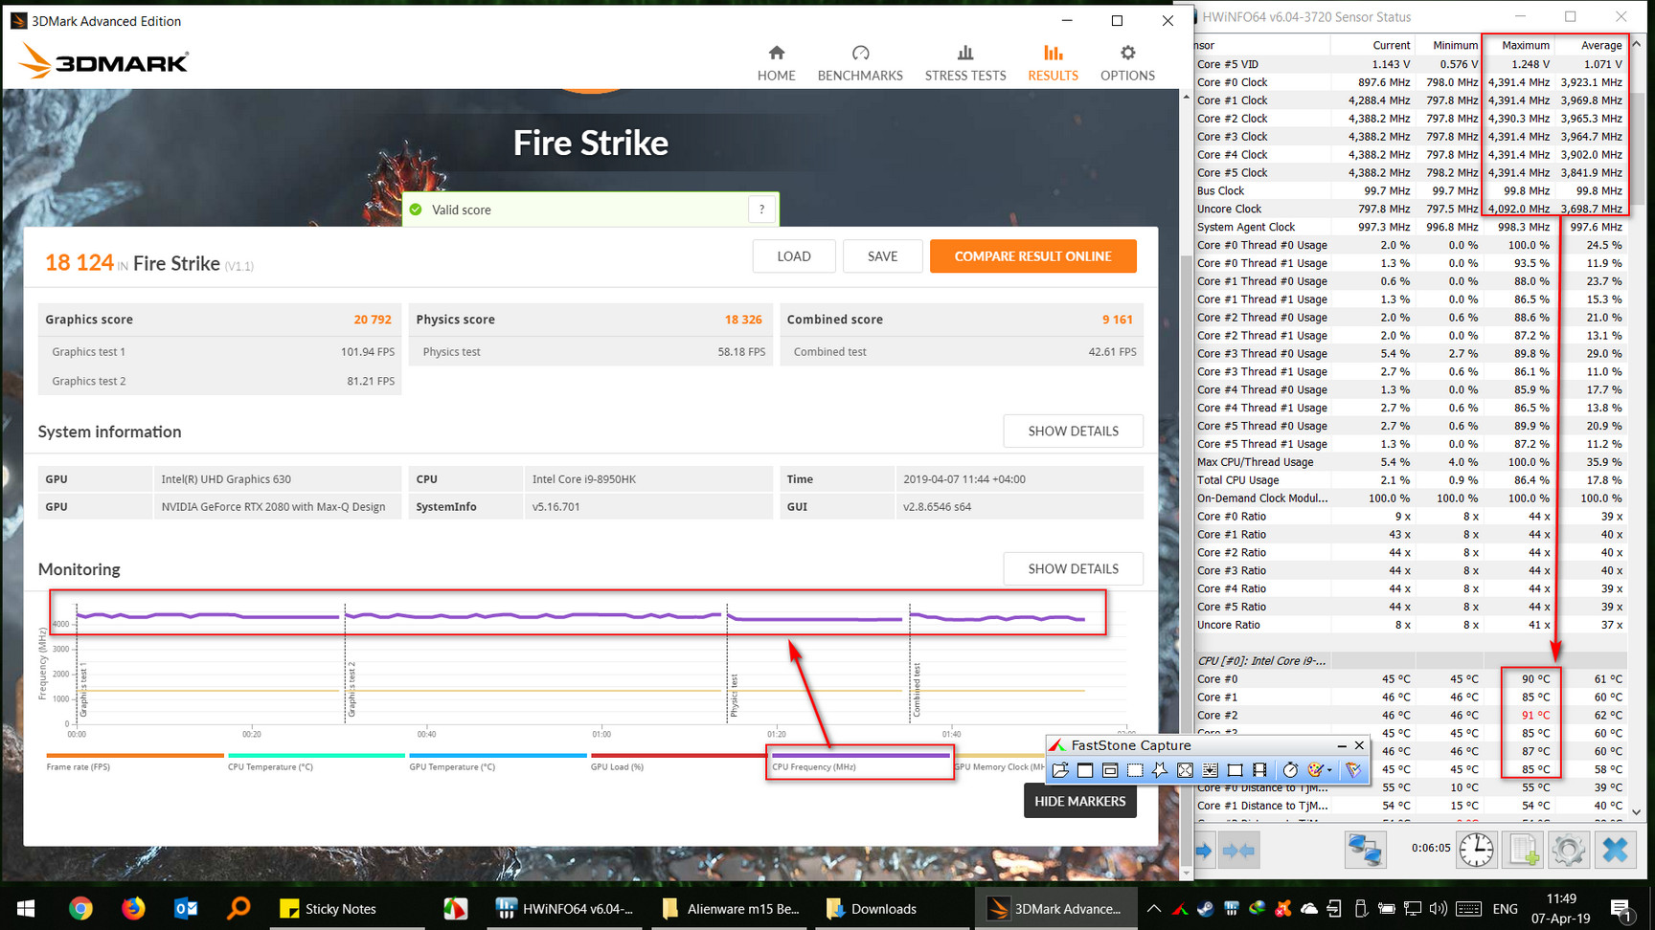Go to the 3DMark HOME page
The width and height of the screenshot is (1655, 930).
click(x=776, y=63)
